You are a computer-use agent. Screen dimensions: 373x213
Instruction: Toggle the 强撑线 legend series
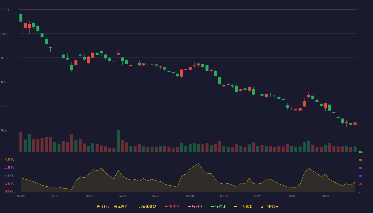tap(218, 207)
